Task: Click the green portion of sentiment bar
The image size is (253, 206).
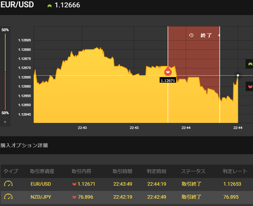Action: click(x=5, y=53)
